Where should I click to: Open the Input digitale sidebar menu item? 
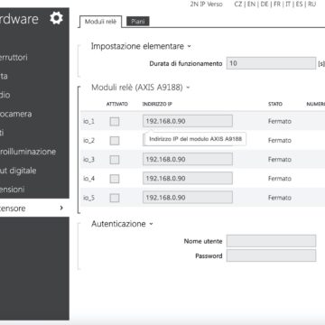18,171
